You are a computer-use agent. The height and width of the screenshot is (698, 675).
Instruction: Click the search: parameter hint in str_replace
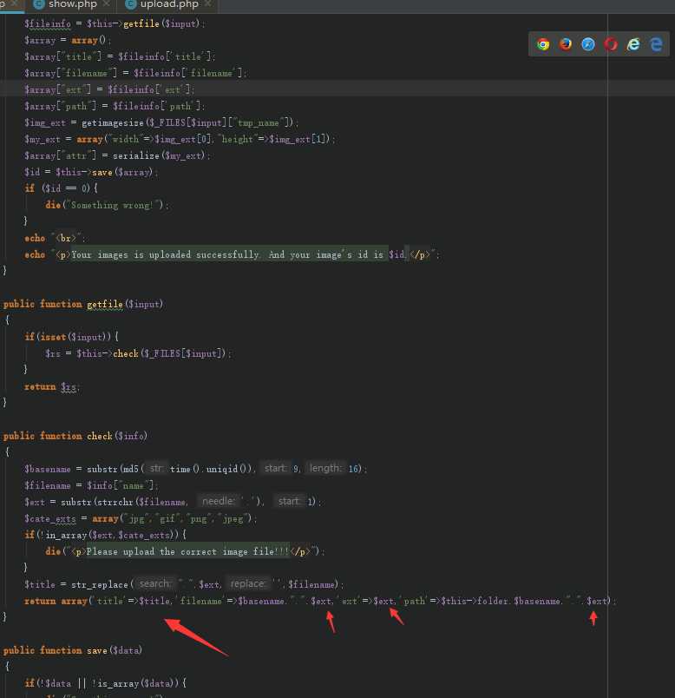(154, 583)
